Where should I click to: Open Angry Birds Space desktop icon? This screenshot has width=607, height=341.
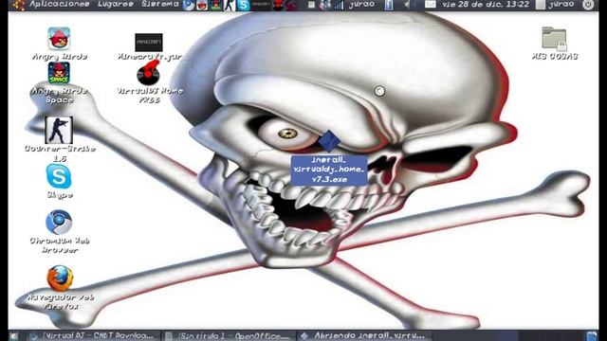click(x=59, y=73)
